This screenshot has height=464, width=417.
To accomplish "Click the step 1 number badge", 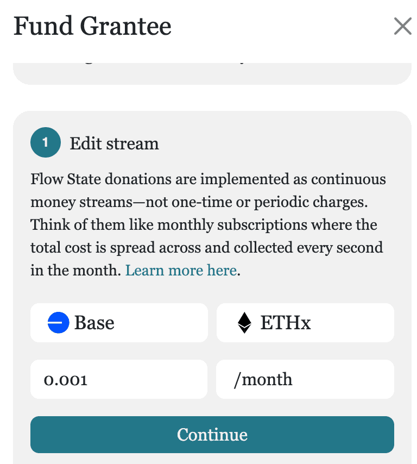I will [x=46, y=142].
